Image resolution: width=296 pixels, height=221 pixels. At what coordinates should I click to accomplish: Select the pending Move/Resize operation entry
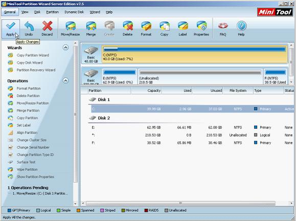(x=40, y=193)
